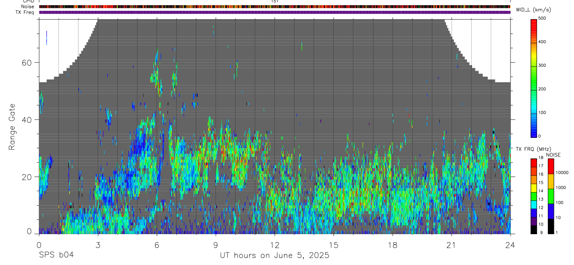Click the 60 label on Range Gate axis
The image size is (574, 265).
coord(27,63)
